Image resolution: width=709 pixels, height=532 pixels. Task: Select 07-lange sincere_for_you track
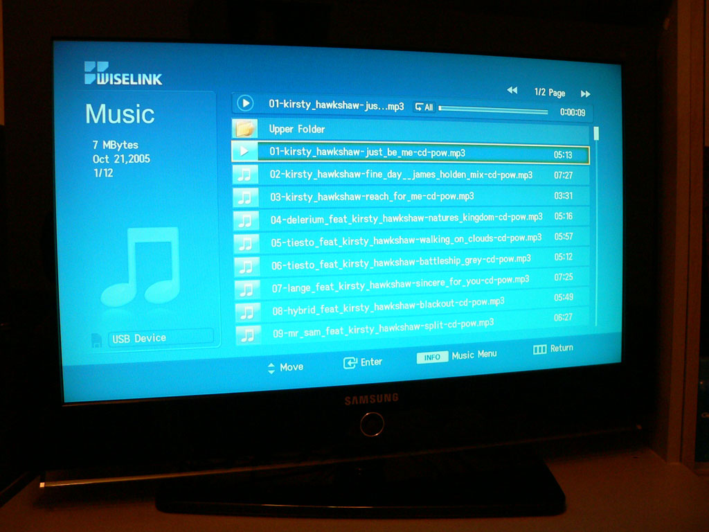[400, 284]
